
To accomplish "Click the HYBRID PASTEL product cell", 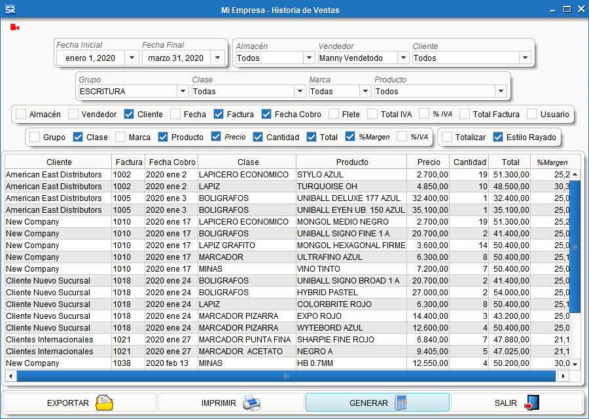I will point(351,293).
